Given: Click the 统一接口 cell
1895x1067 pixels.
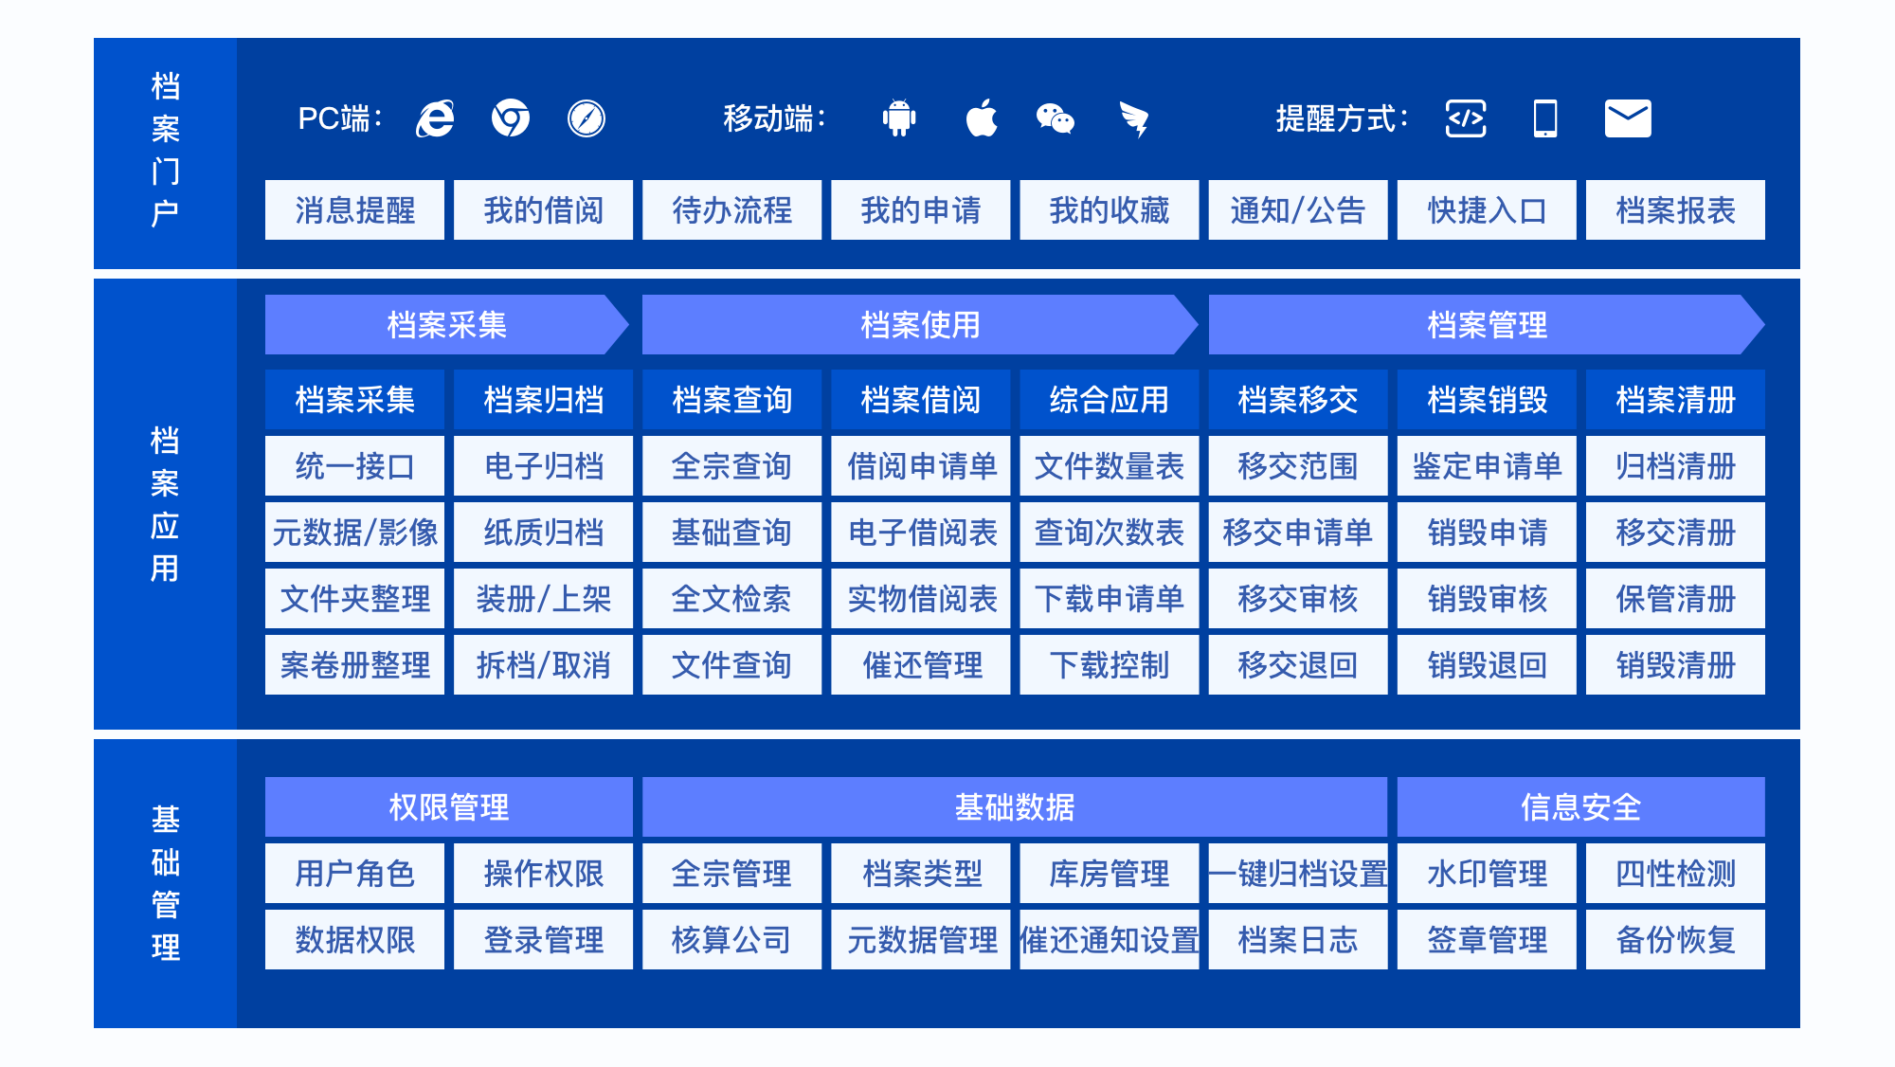Looking at the screenshot, I should 354,465.
